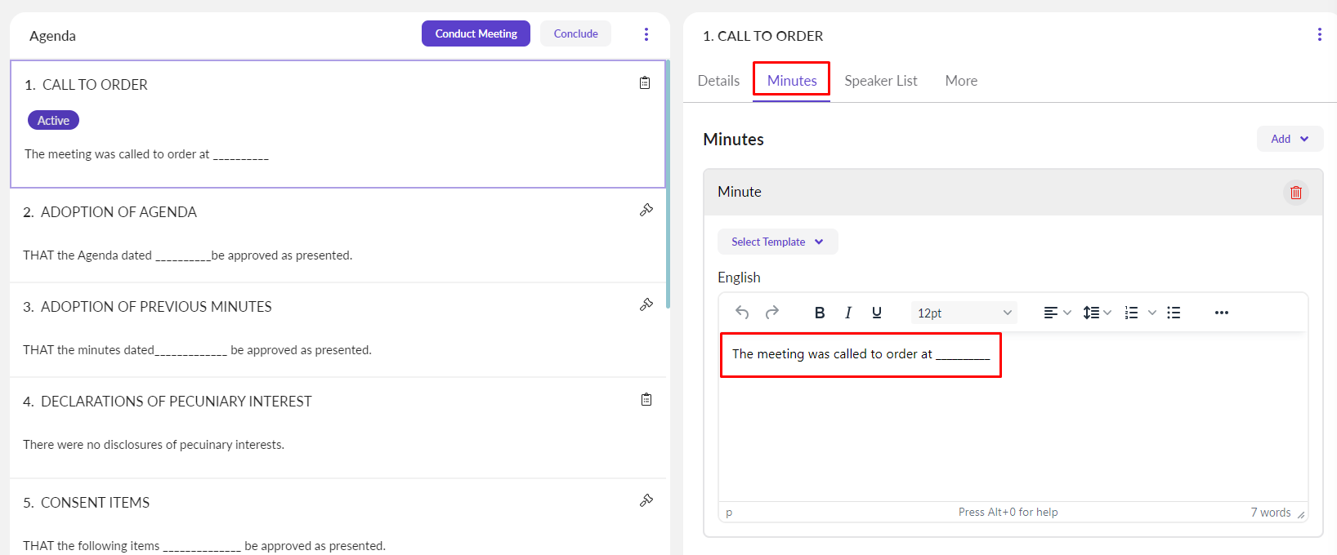This screenshot has height=555, width=1337.
Task: Open the 12pt font size dropdown
Action: [x=964, y=313]
